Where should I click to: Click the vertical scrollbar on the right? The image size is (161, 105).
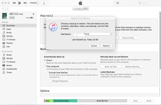click(x=160, y=40)
